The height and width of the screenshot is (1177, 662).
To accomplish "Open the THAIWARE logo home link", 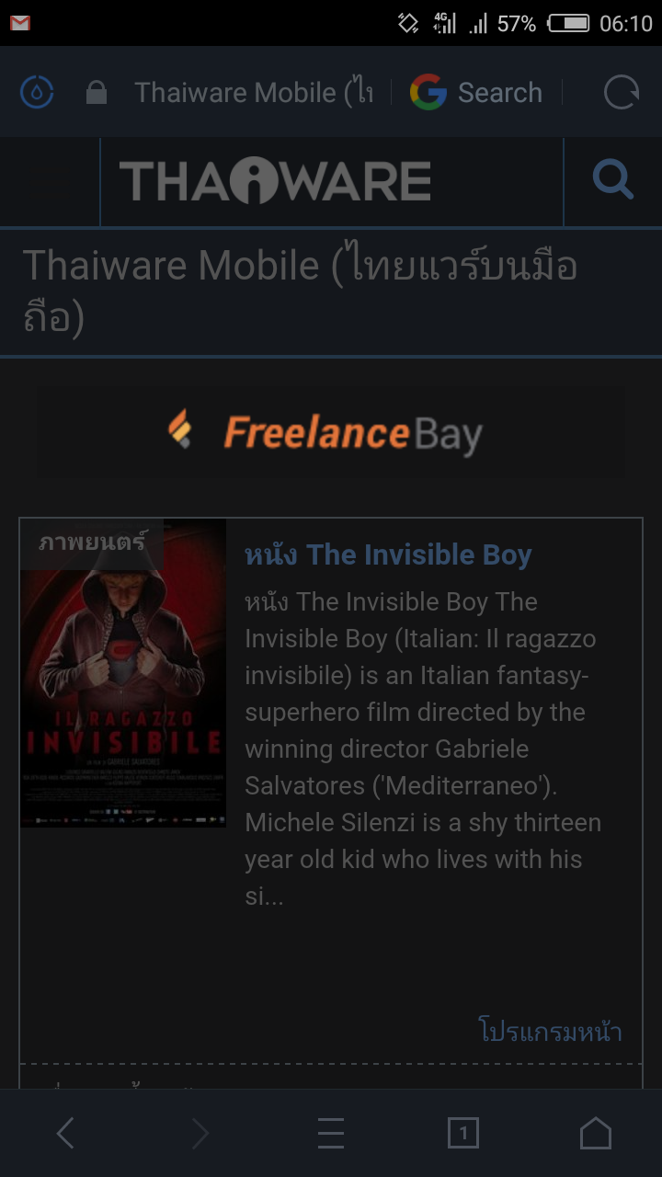I will (275, 180).
